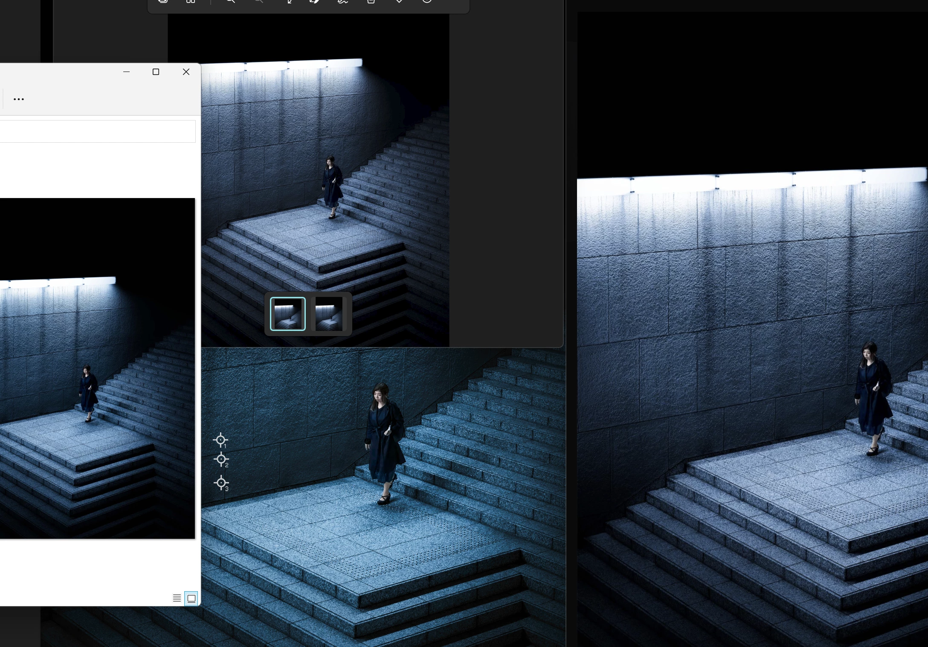The image size is (928, 647).
Task: Toggle the large thumbnail view button
Action: tap(191, 598)
